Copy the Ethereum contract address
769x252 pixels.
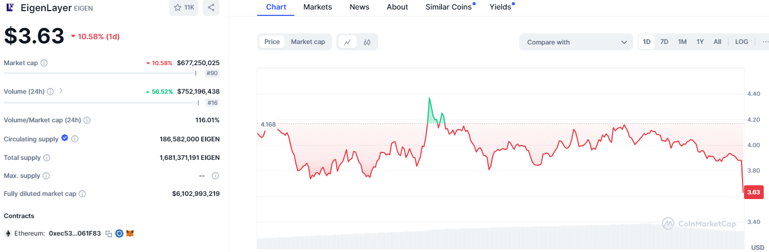coord(109,233)
